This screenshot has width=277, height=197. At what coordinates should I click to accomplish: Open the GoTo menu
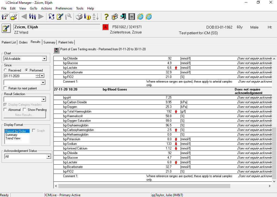pyautogui.click(x=34, y=8)
